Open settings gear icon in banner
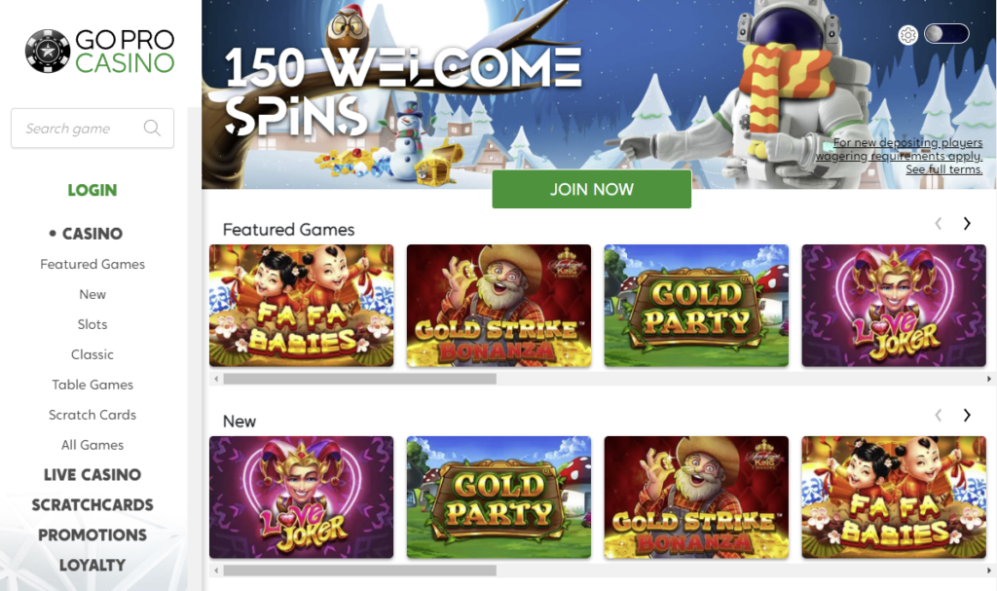997x591 pixels. pos(908,34)
